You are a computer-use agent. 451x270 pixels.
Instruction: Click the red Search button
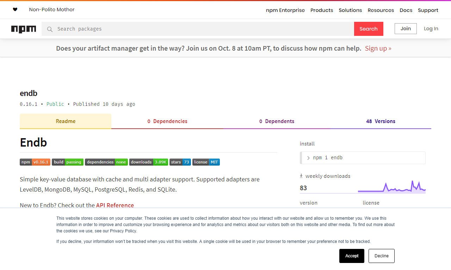coord(369,29)
